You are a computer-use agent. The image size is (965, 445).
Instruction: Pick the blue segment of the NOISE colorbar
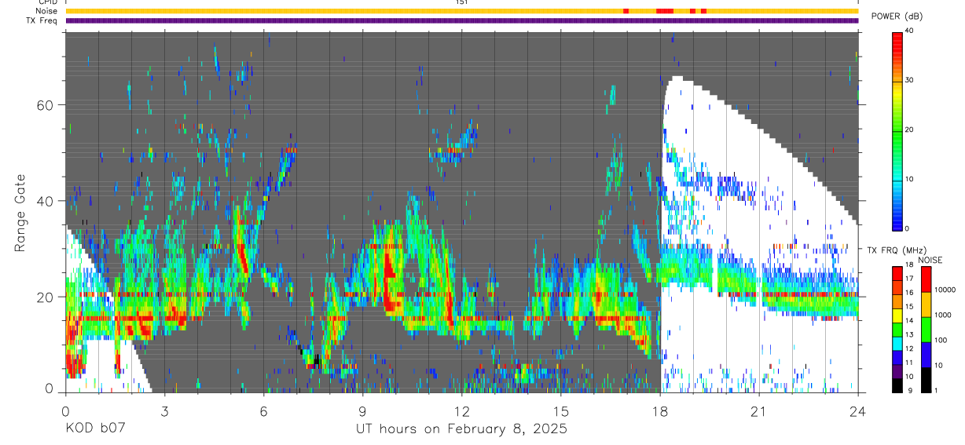point(926,355)
